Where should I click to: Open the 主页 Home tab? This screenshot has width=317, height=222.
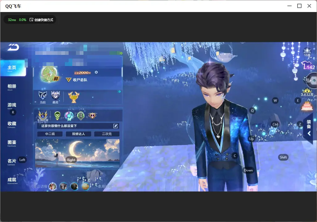click(13, 68)
